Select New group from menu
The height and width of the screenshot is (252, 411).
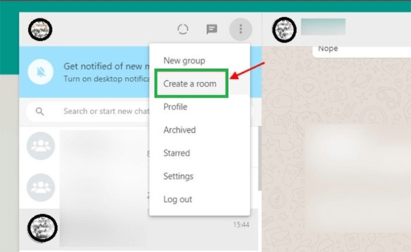[184, 61]
